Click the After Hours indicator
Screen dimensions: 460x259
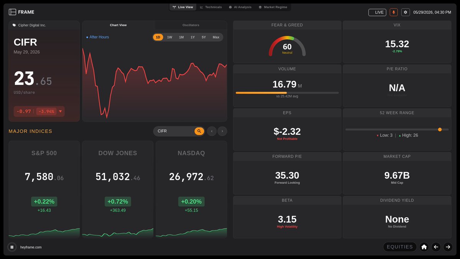click(97, 37)
